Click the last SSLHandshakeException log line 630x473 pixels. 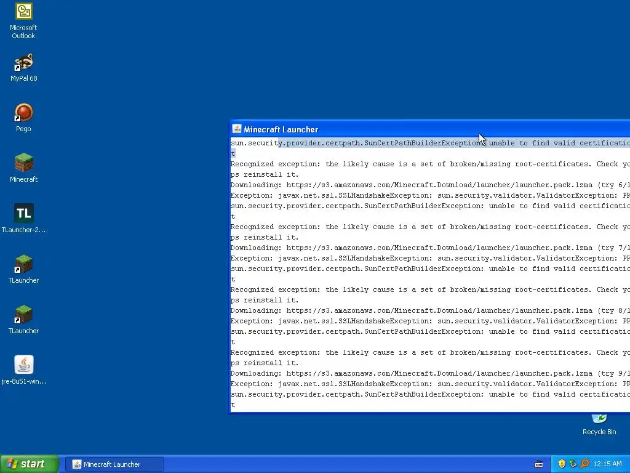click(430, 384)
